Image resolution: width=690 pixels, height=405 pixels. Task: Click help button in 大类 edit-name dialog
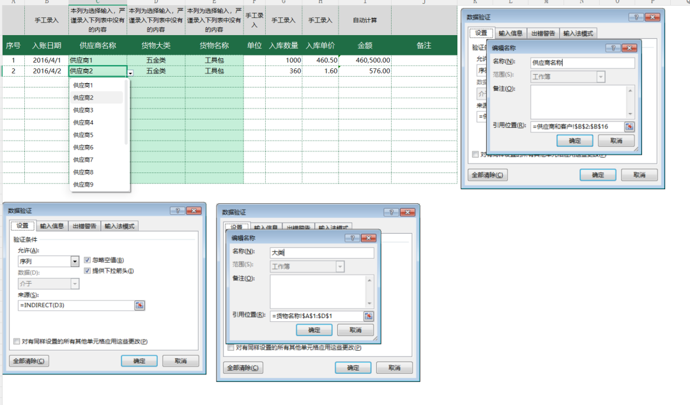(x=351, y=238)
